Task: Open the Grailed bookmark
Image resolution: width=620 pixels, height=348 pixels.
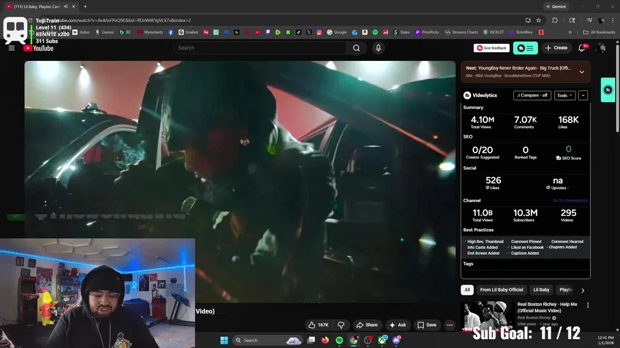Action: coord(188,32)
